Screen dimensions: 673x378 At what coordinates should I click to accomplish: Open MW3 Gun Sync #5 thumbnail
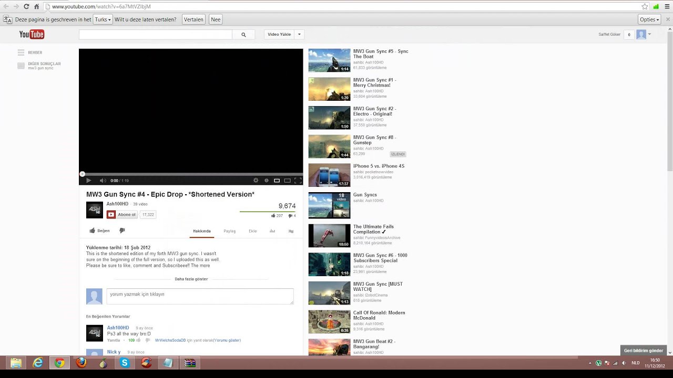pos(329,60)
